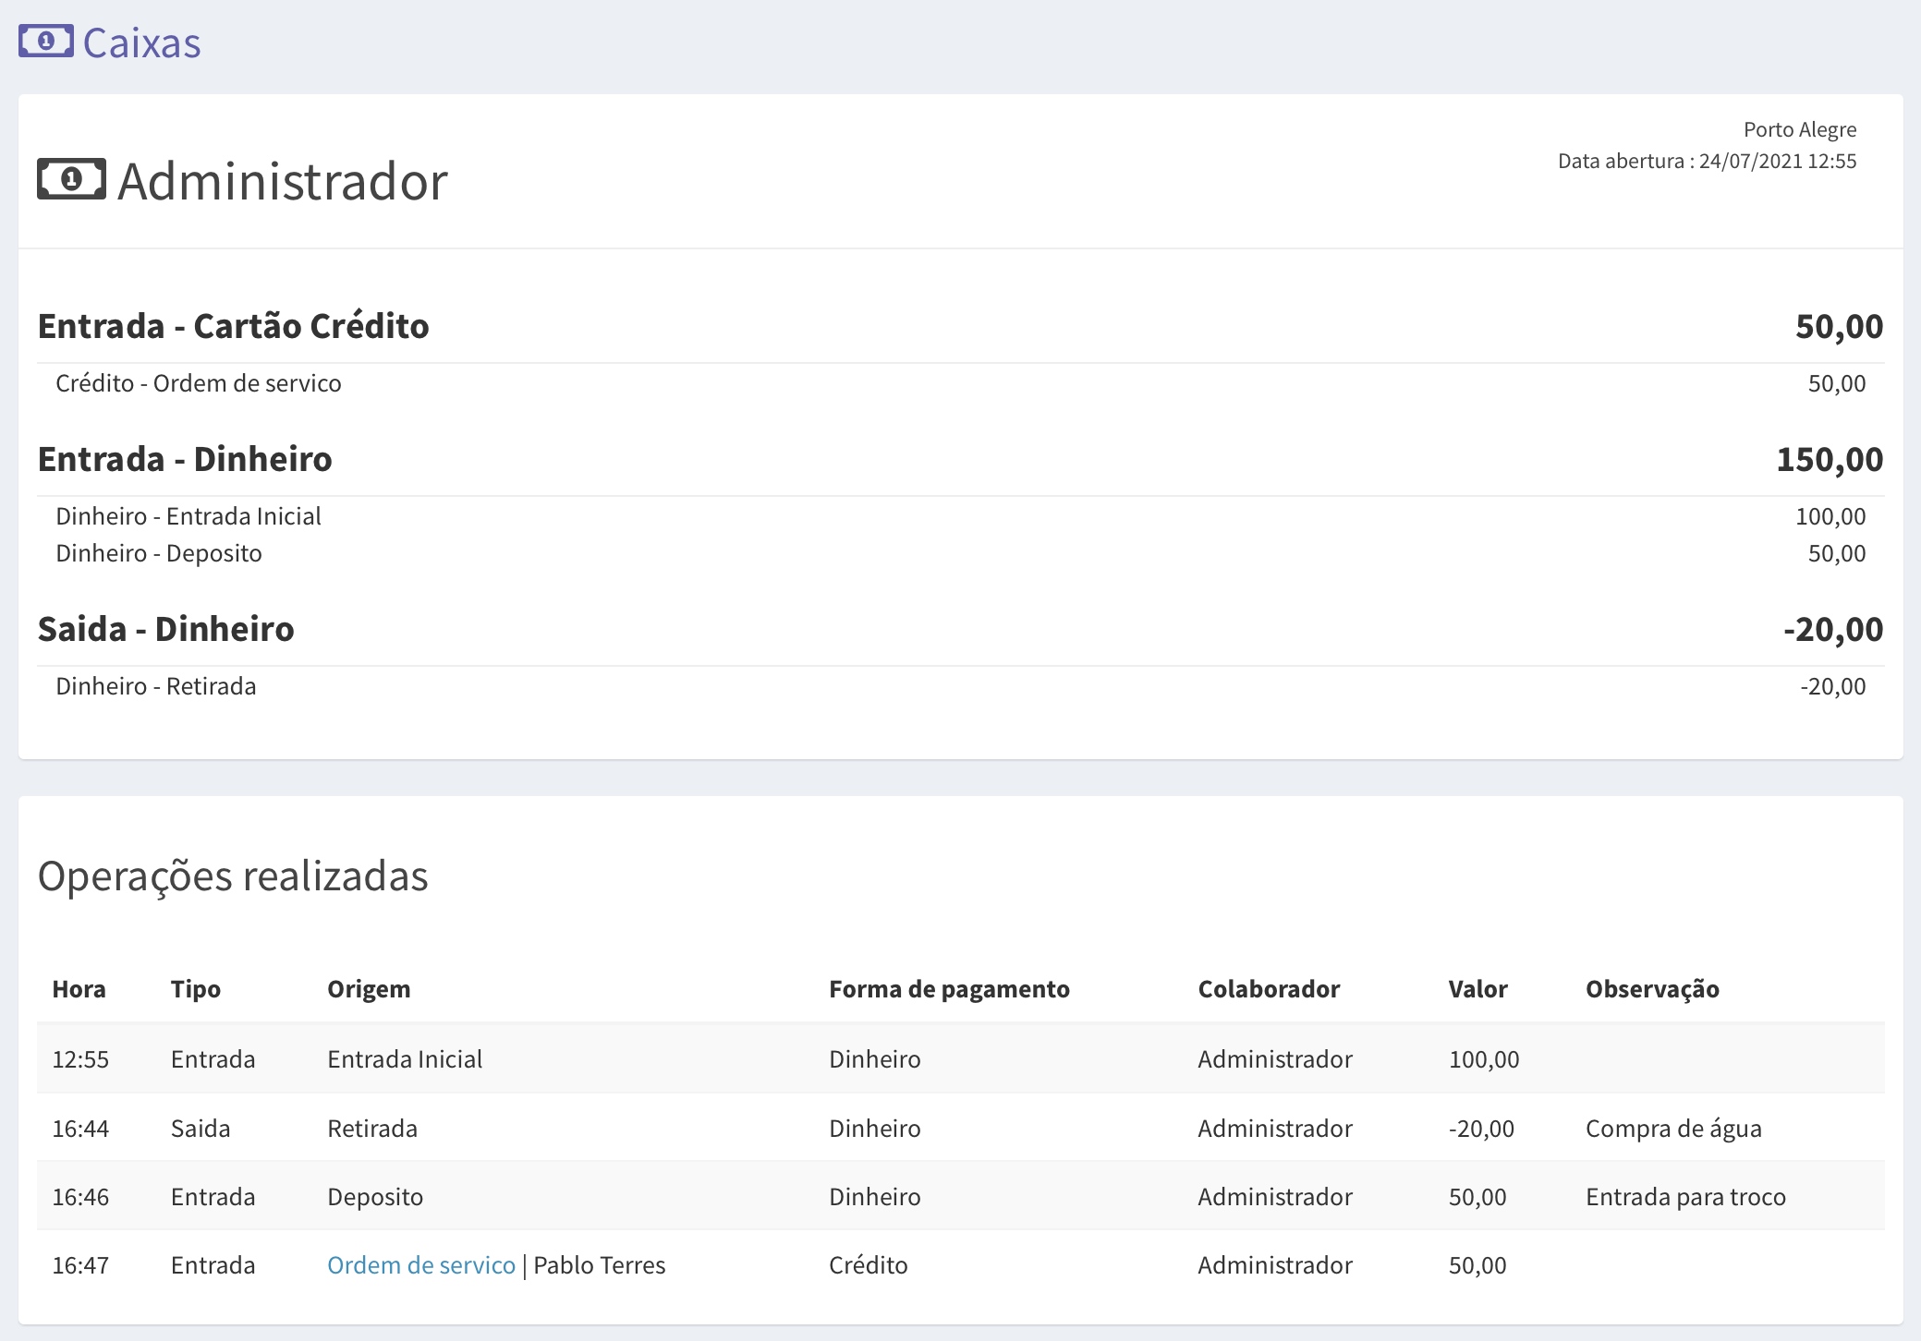
Task: Click the Saida - Dinheiro heading
Action: [165, 629]
